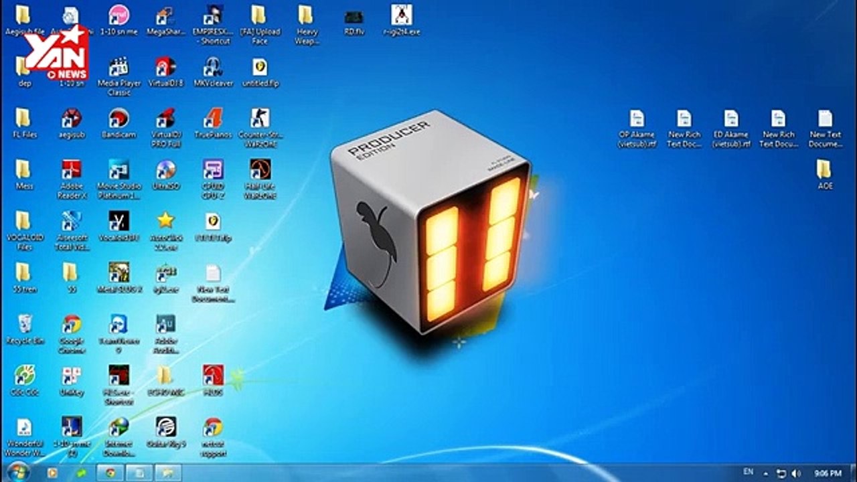This screenshot has width=857, height=482.
Task: Open Adobe Reader X
Action: [71, 179]
